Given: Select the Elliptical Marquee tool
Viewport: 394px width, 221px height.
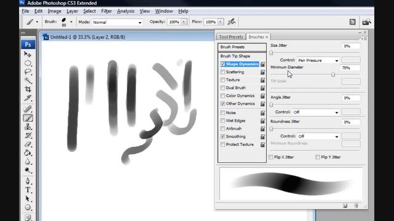Looking at the screenshot, I should pos(28,63).
